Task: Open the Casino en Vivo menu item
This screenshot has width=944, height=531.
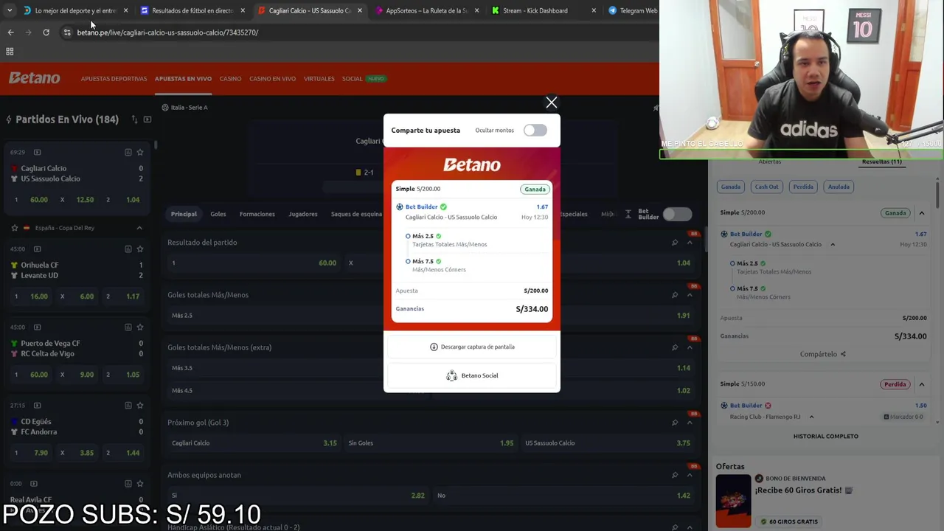Action: [272, 79]
